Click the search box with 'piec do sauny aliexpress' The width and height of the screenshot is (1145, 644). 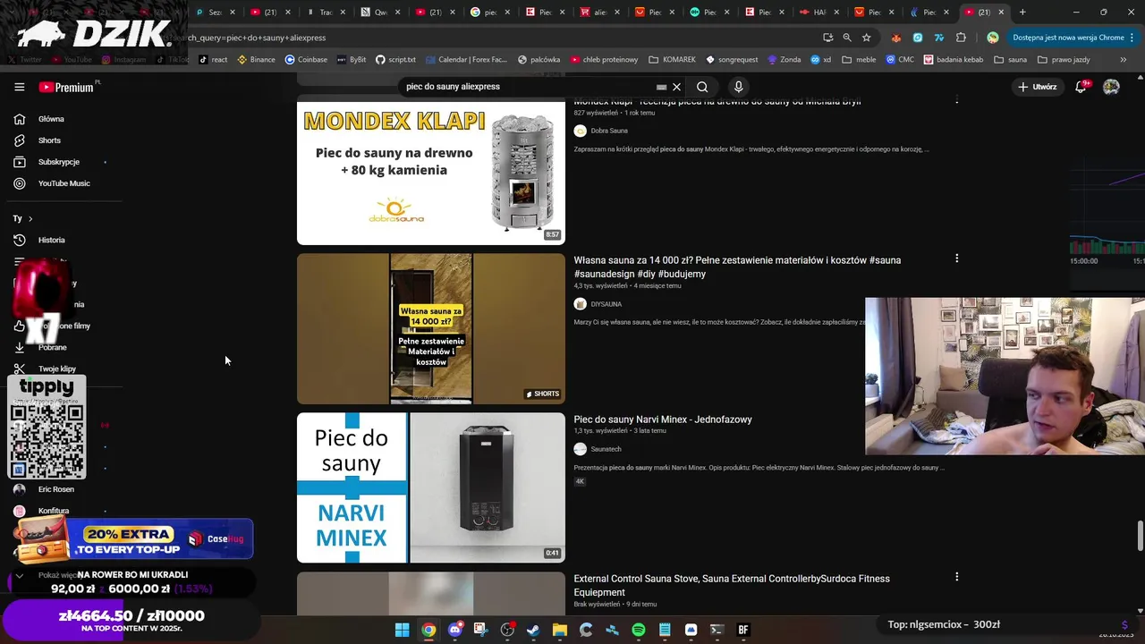528,87
